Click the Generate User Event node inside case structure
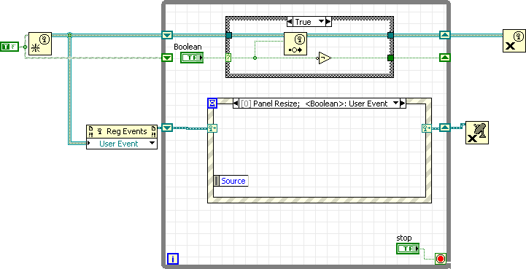Viewport: 526px width, 269px height. pos(295,44)
